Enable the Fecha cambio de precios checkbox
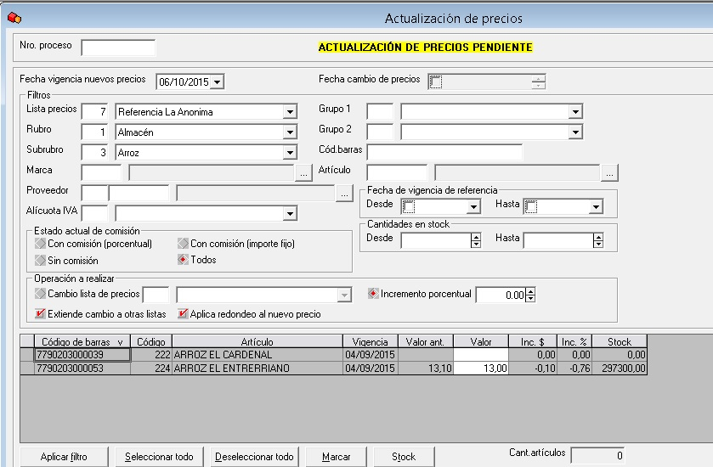This screenshot has height=467, width=713. [436, 82]
